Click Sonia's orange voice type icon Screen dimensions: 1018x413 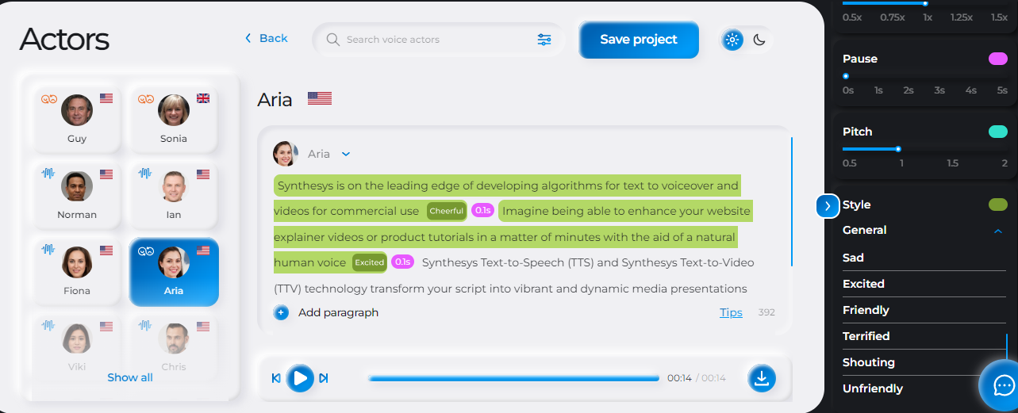(x=145, y=99)
